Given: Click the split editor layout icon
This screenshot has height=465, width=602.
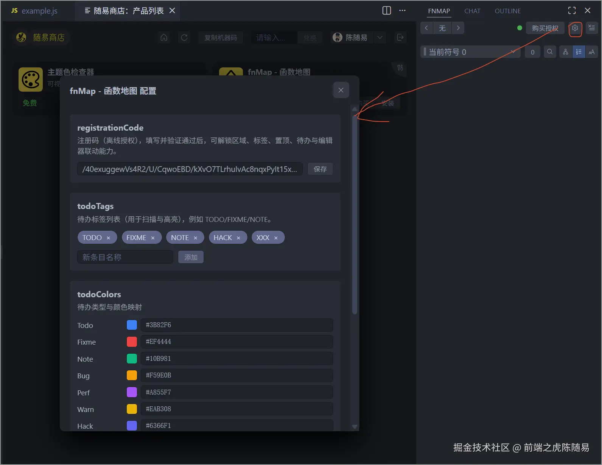Looking at the screenshot, I should click(386, 11).
